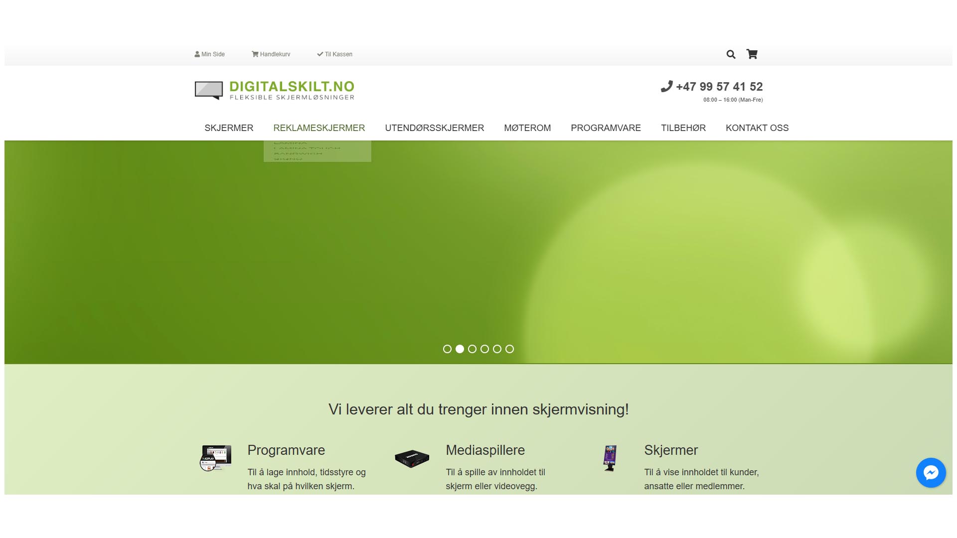Click the phone handset icon
The image size is (957, 538).
pos(666,87)
